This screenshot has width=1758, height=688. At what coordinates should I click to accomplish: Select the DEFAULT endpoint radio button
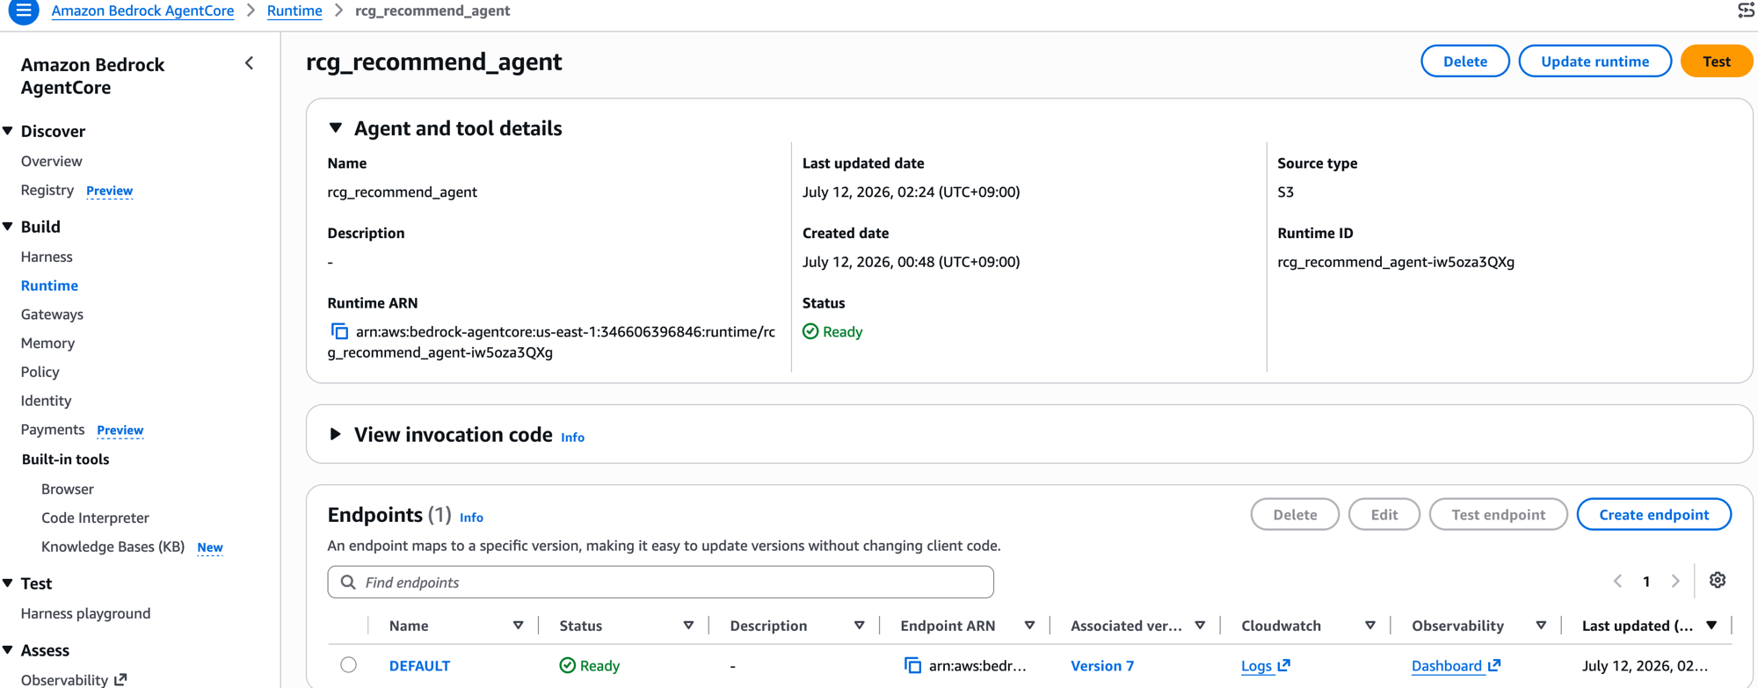point(349,664)
